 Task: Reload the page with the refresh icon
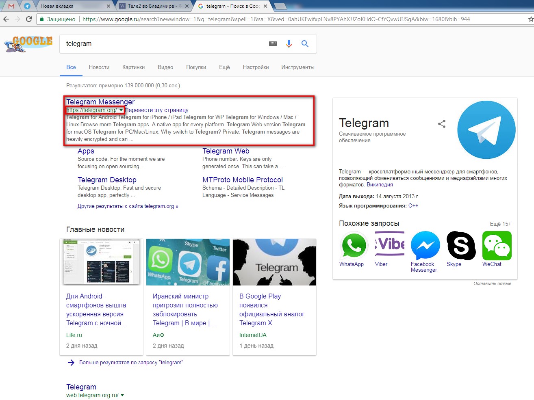[x=28, y=19]
